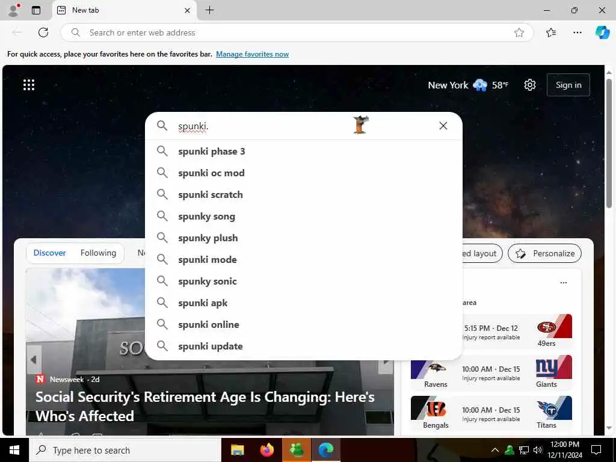Add this page to favorites star
The width and height of the screenshot is (616, 462).
pos(519,32)
